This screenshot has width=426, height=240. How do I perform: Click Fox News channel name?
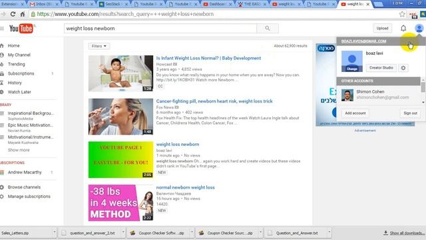(165, 107)
